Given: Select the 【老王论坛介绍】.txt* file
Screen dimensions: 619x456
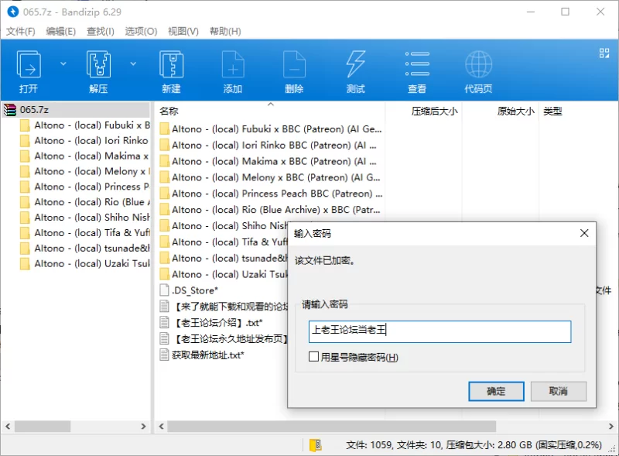Looking at the screenshot, I should click(211, 323).
